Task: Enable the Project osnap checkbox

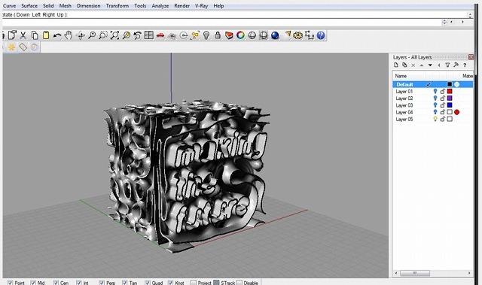Action: pyautogui.click(x=193, y=283)
